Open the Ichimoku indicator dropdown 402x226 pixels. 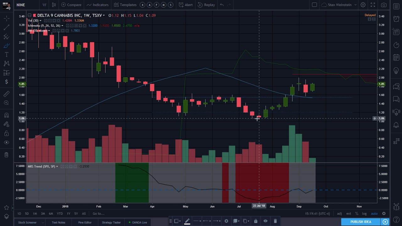pyautogui.click(x=62, y=25)
